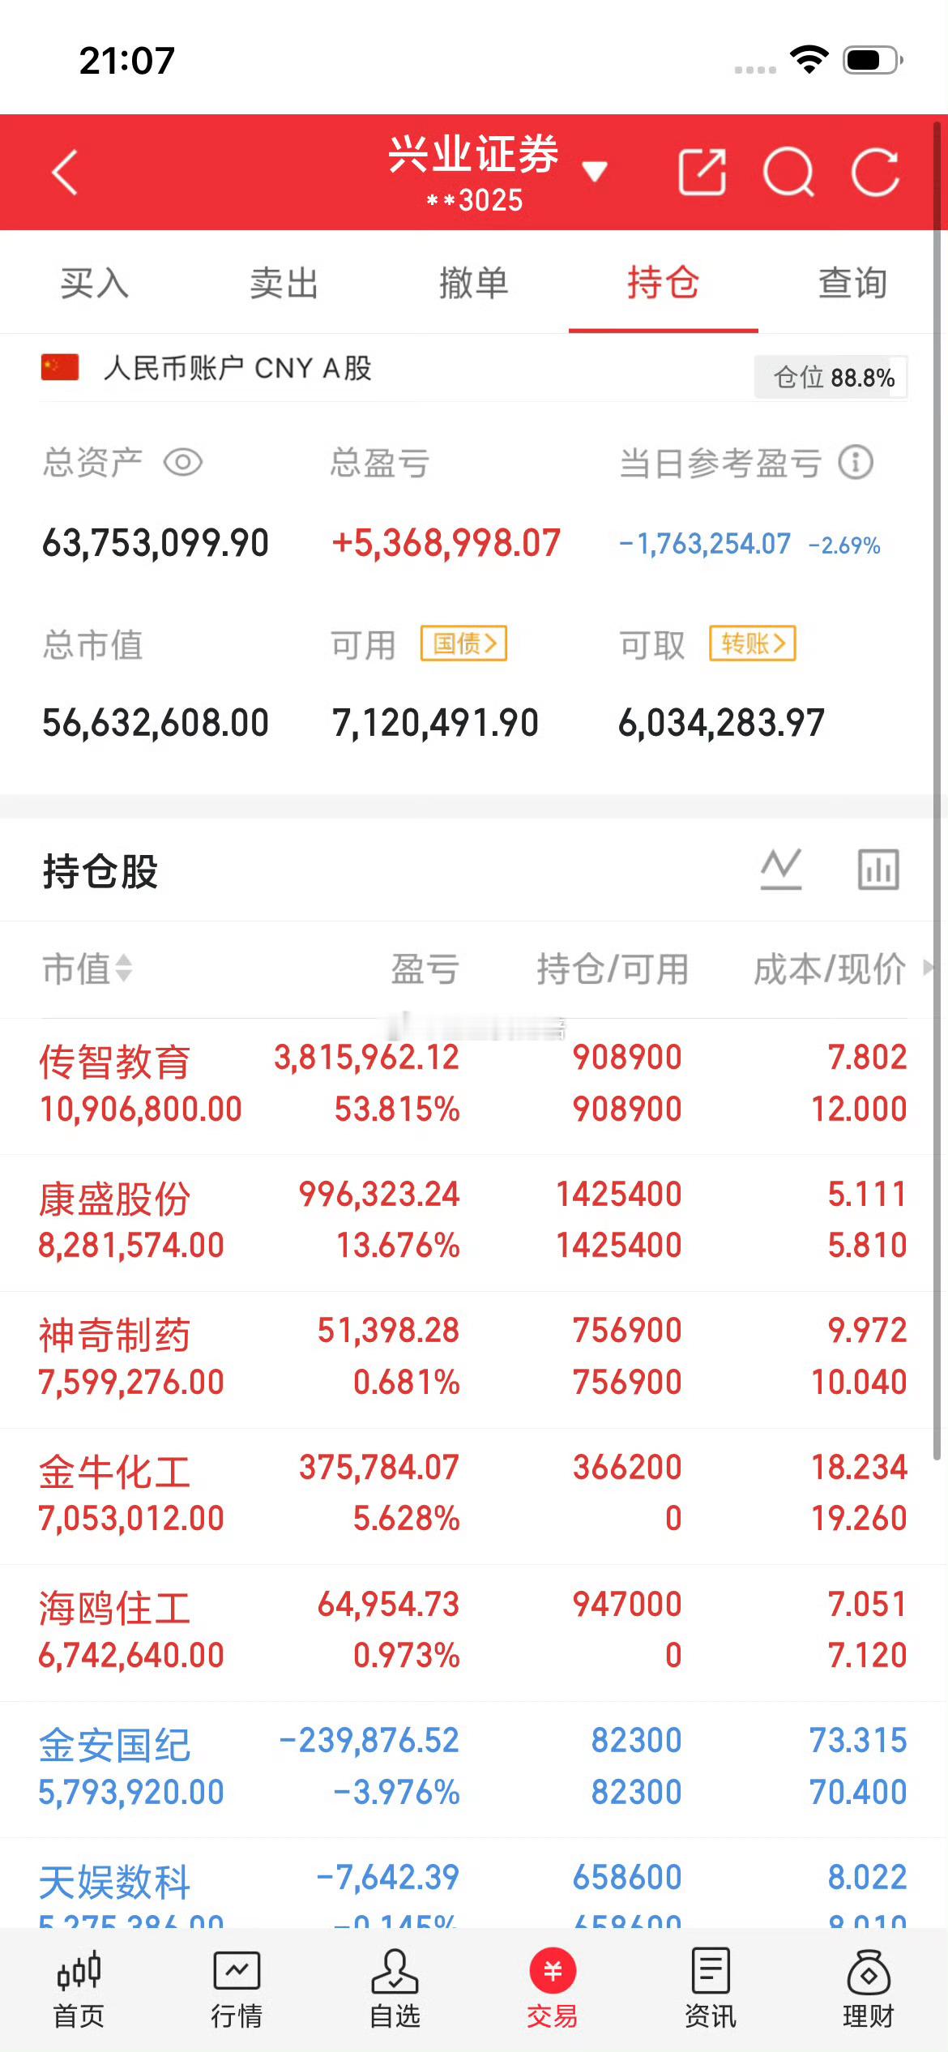Screen dimensions: 948x2052
Task: Open the 金牛化工 holding row
Action: pos(474,1495)
